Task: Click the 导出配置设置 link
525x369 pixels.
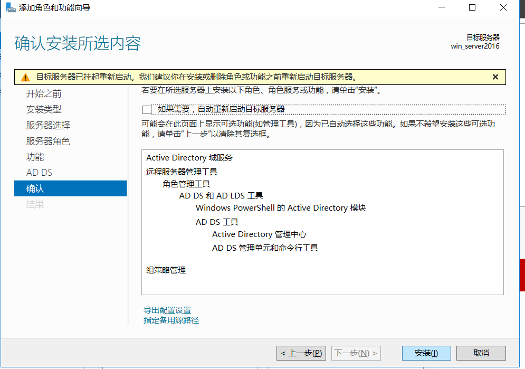Action: tap(167, 310)
